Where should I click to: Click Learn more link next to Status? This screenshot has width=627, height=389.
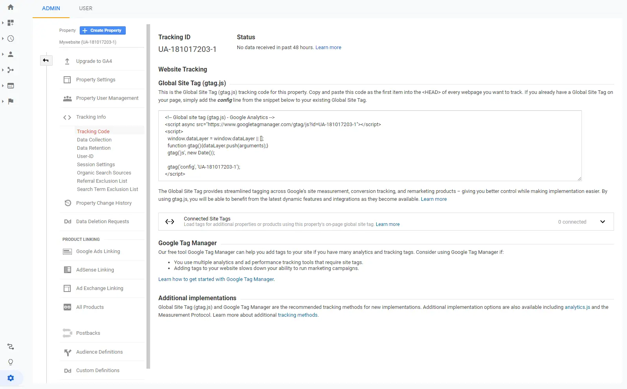click(x=328, y=48)
